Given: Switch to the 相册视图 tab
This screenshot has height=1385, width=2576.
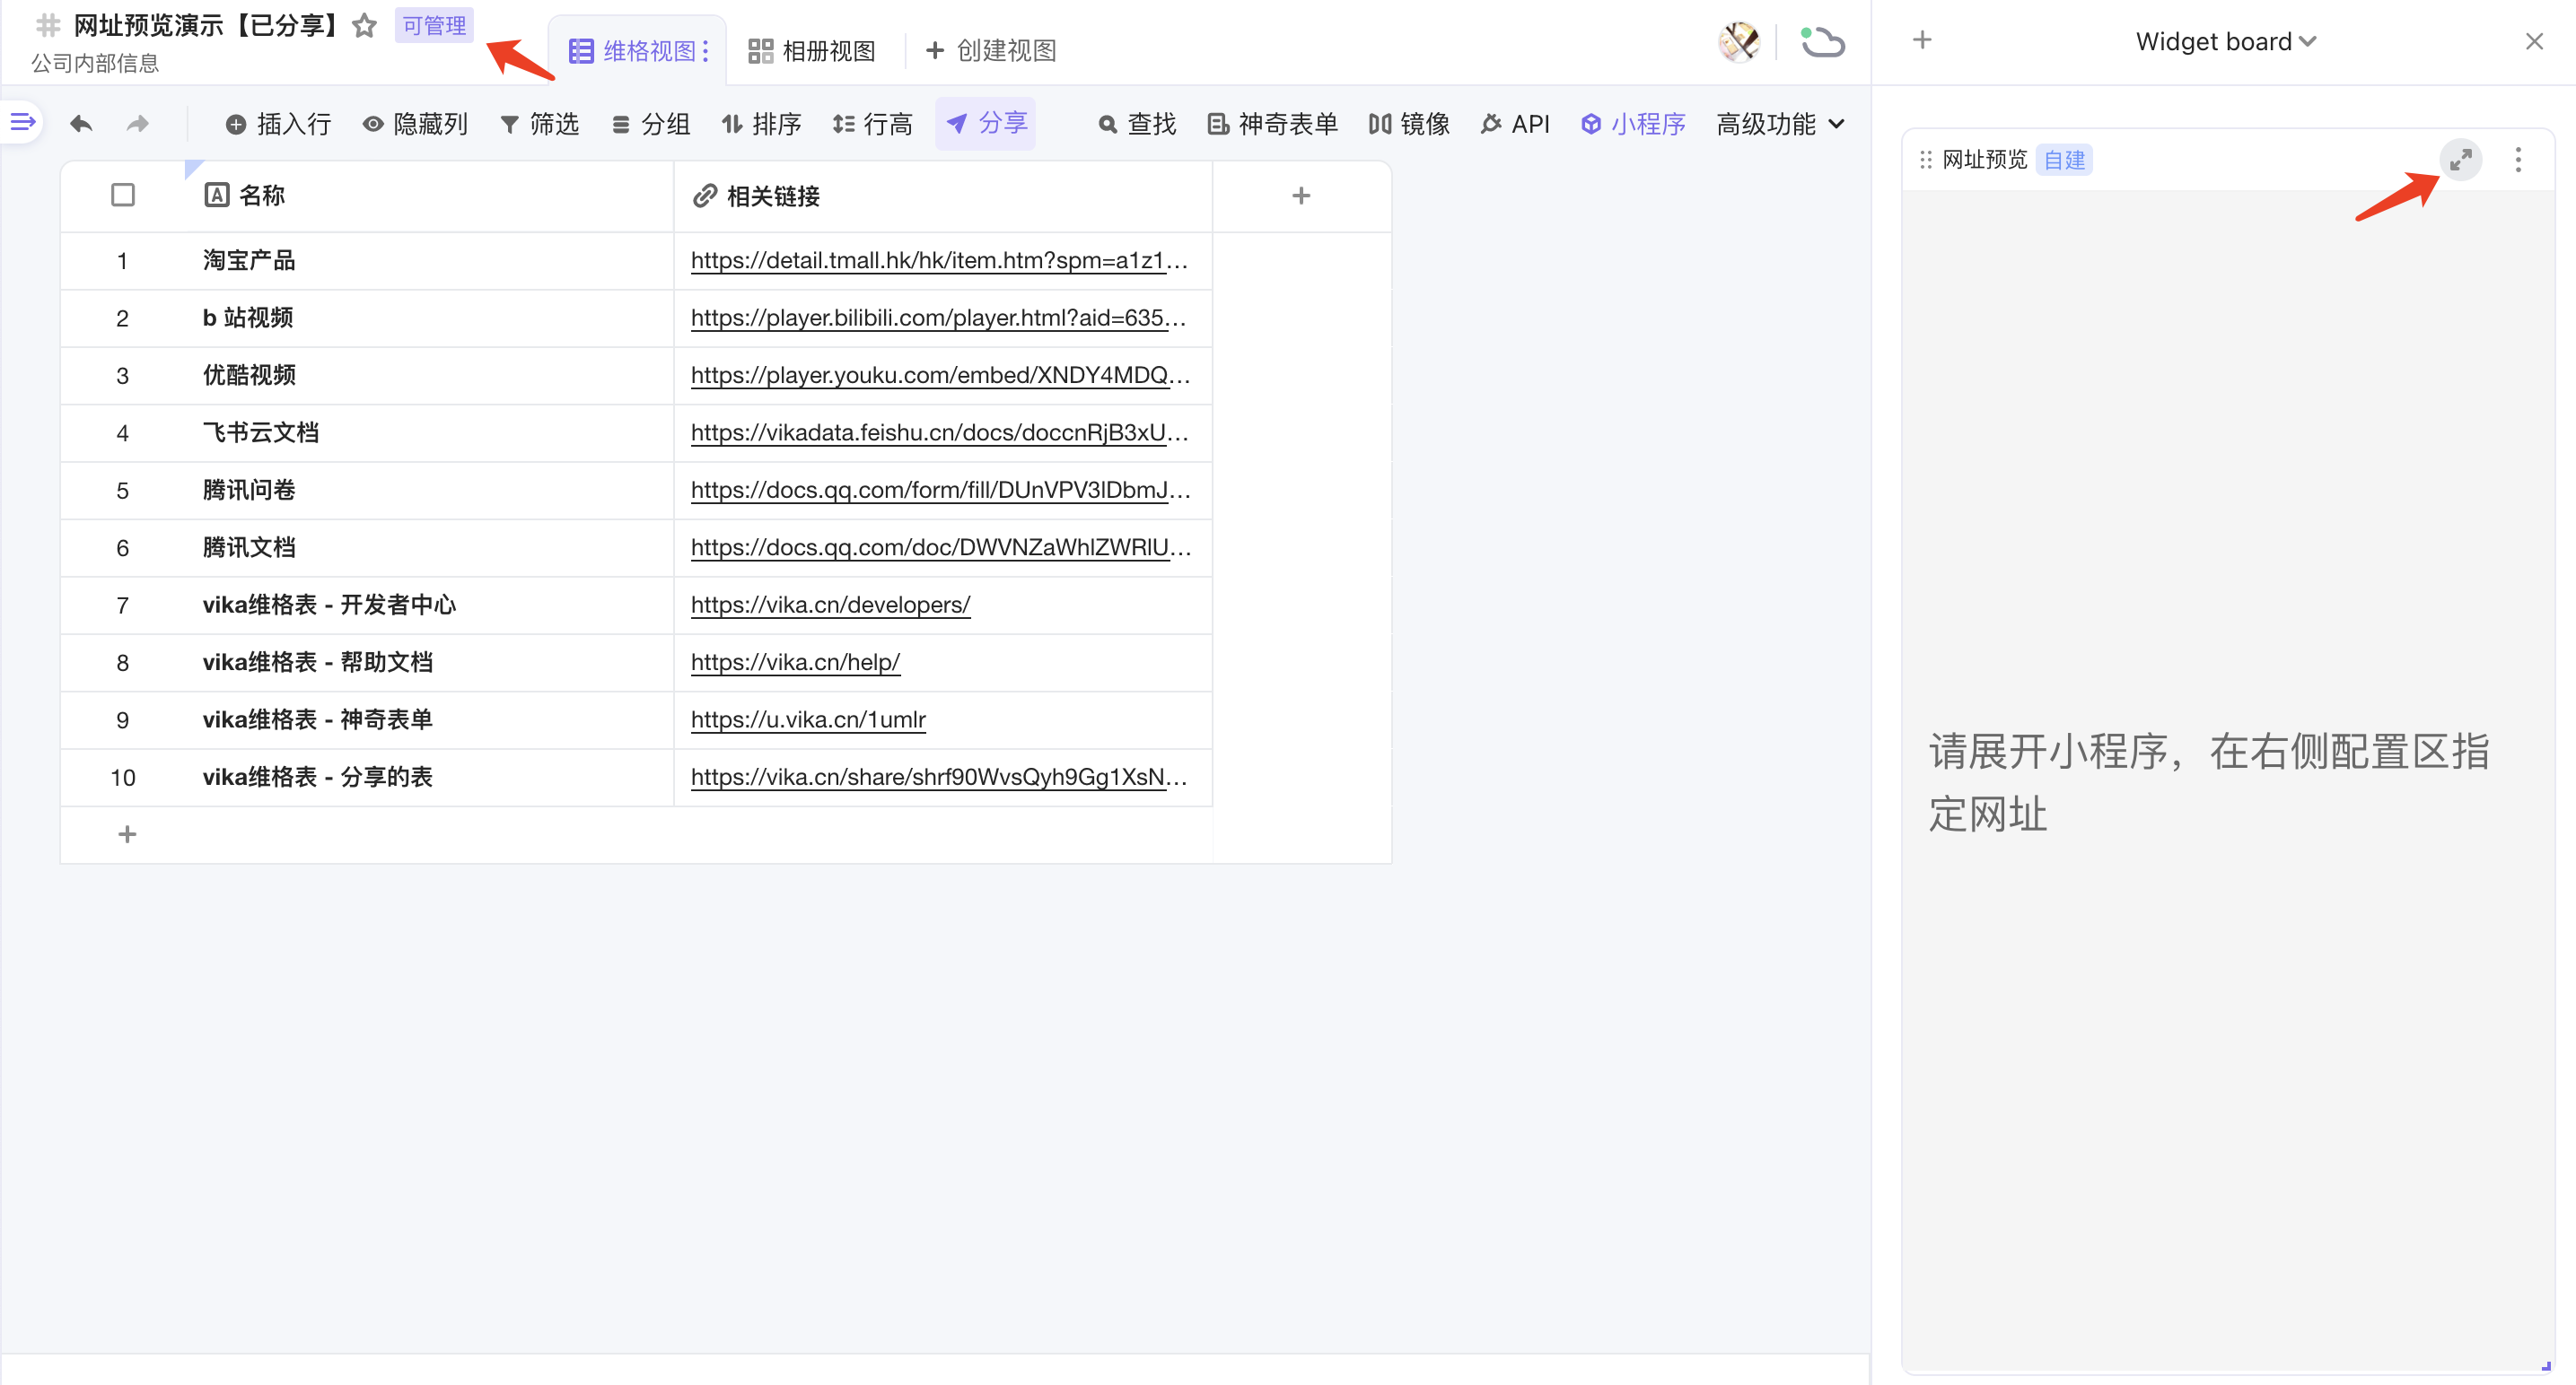Looking at the screenshot, I should [812, 51].
